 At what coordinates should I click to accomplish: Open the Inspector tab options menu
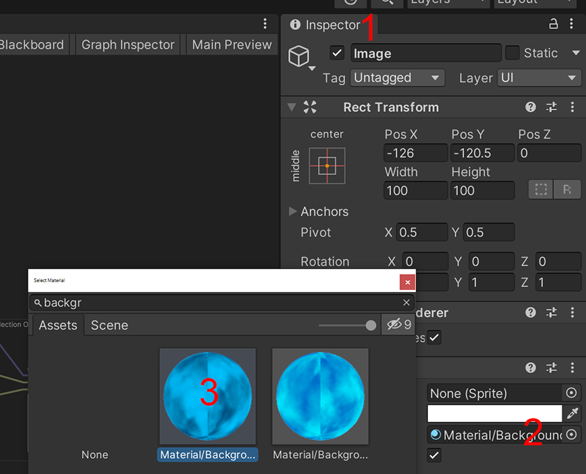tap(572, 24)
